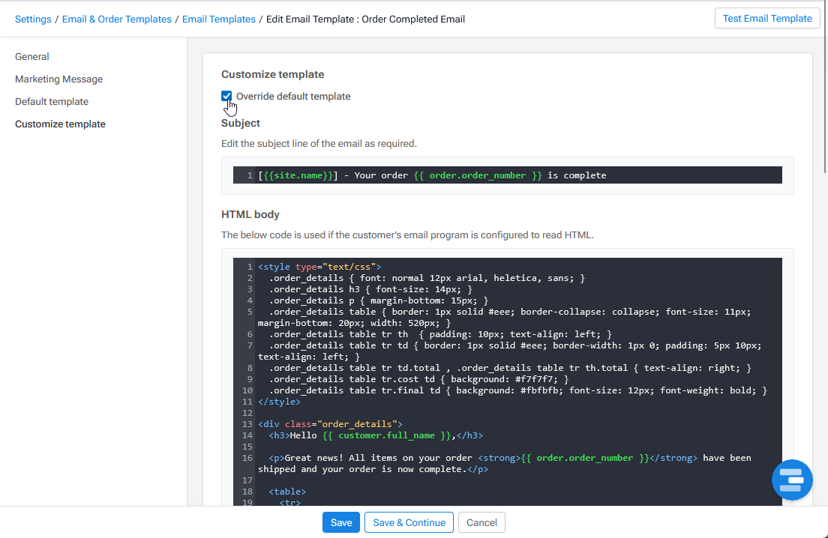
Task: Select General in the sidebar
Action: 31,56
